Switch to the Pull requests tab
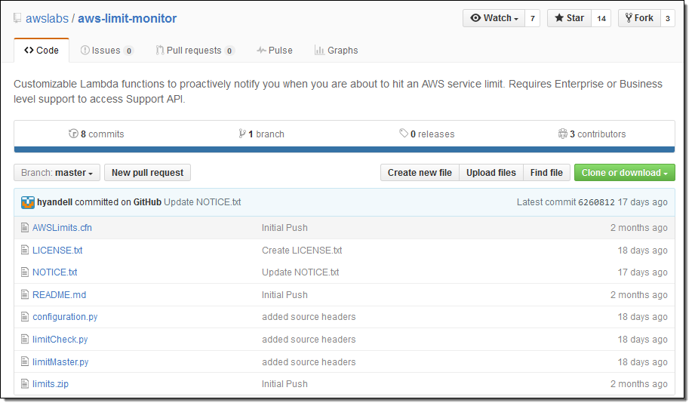Screen dimensions: 692x406 (195, 51)
